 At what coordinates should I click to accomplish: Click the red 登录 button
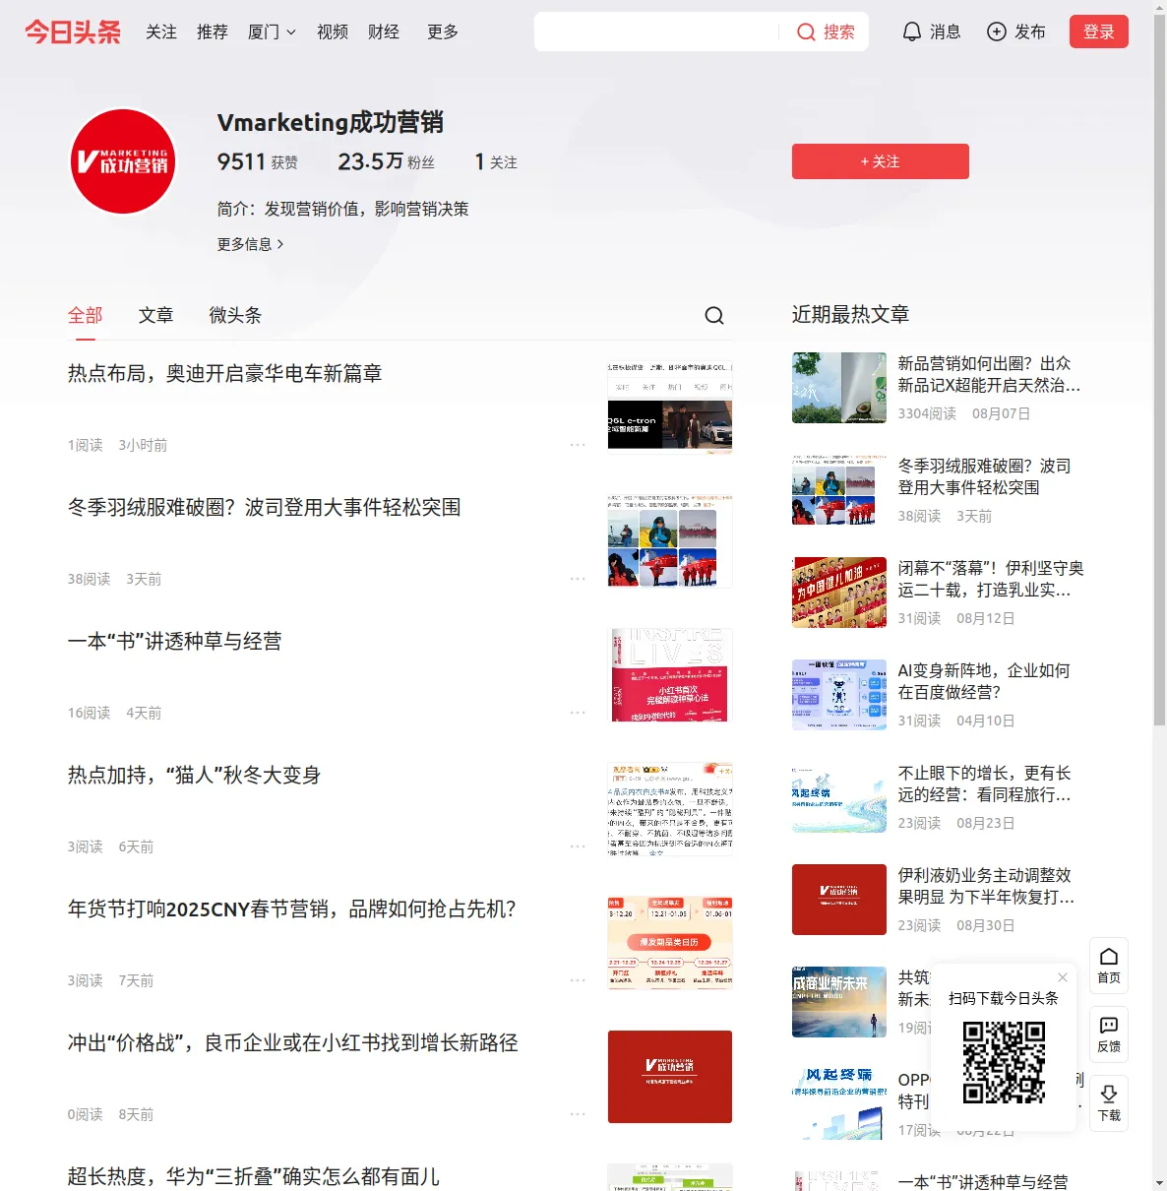1099,31
